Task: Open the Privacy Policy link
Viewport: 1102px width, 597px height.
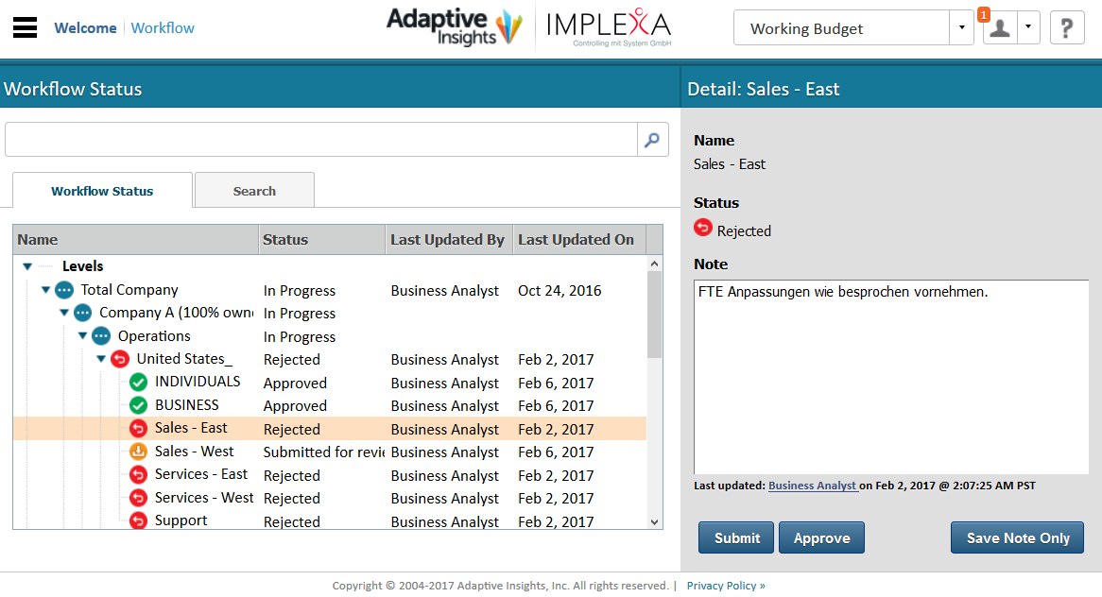Action: [x=725, y=586]
